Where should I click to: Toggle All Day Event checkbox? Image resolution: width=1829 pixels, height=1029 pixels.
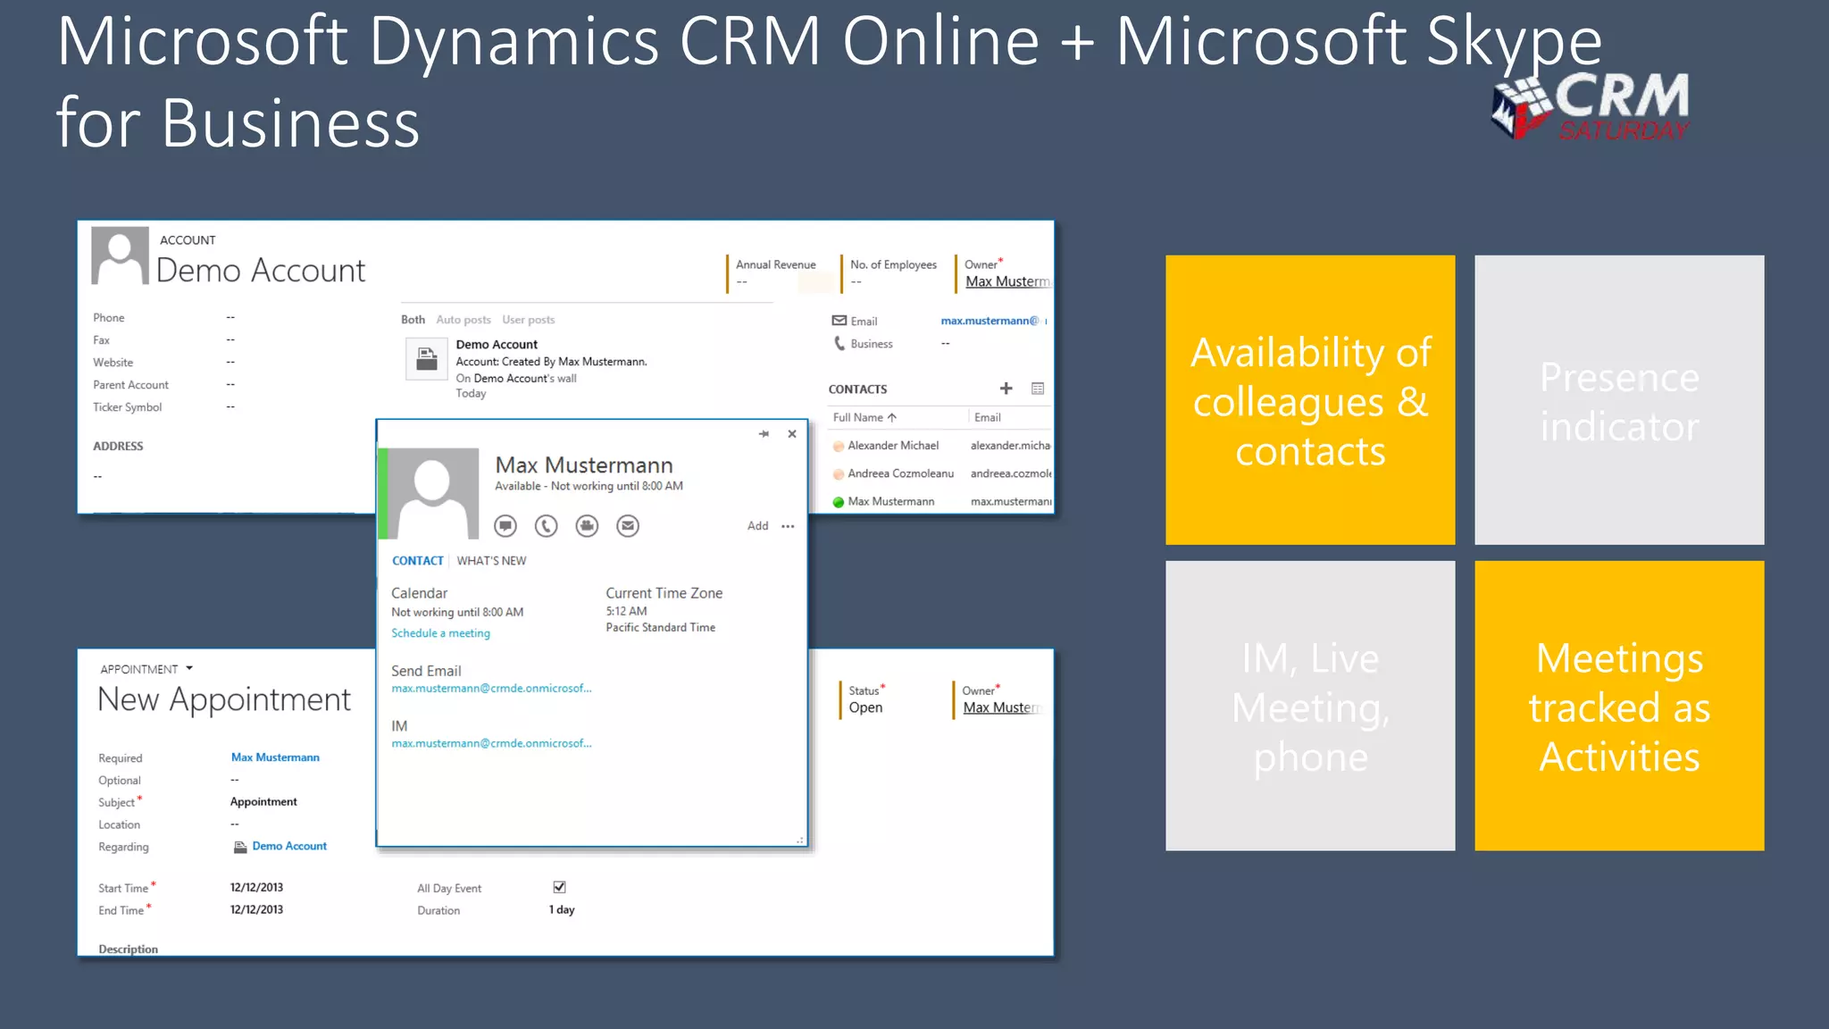[559, 887]
